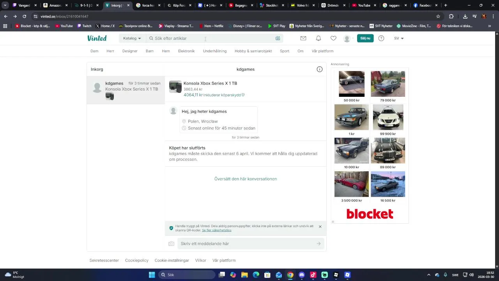Open the Konsola Xbox Series X item thumbnail
Image resolution: width=499 pixels, height=281 pixels.
coord(175,87)
